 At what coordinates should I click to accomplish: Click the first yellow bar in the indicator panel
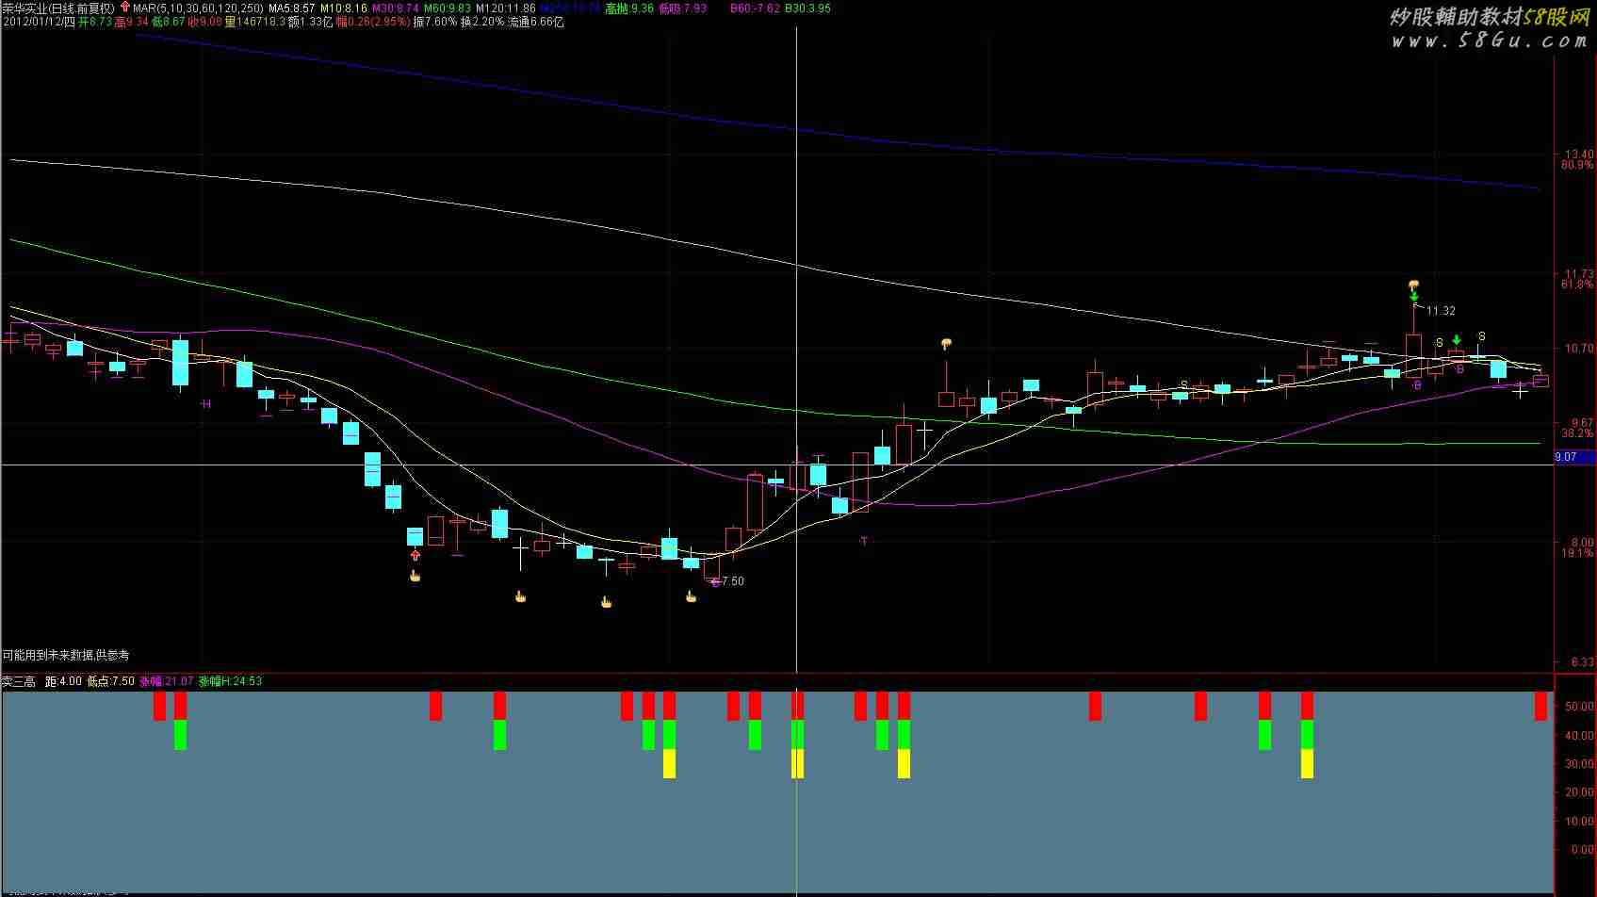click(669, 763)
